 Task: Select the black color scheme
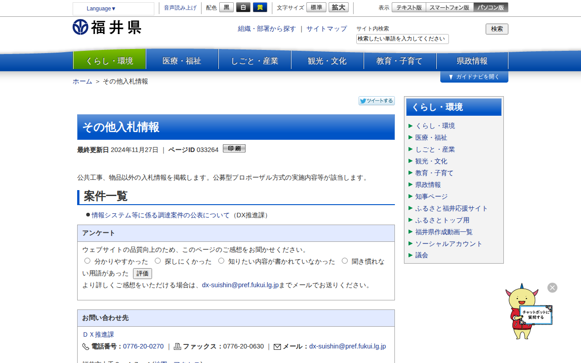[226, 7]
